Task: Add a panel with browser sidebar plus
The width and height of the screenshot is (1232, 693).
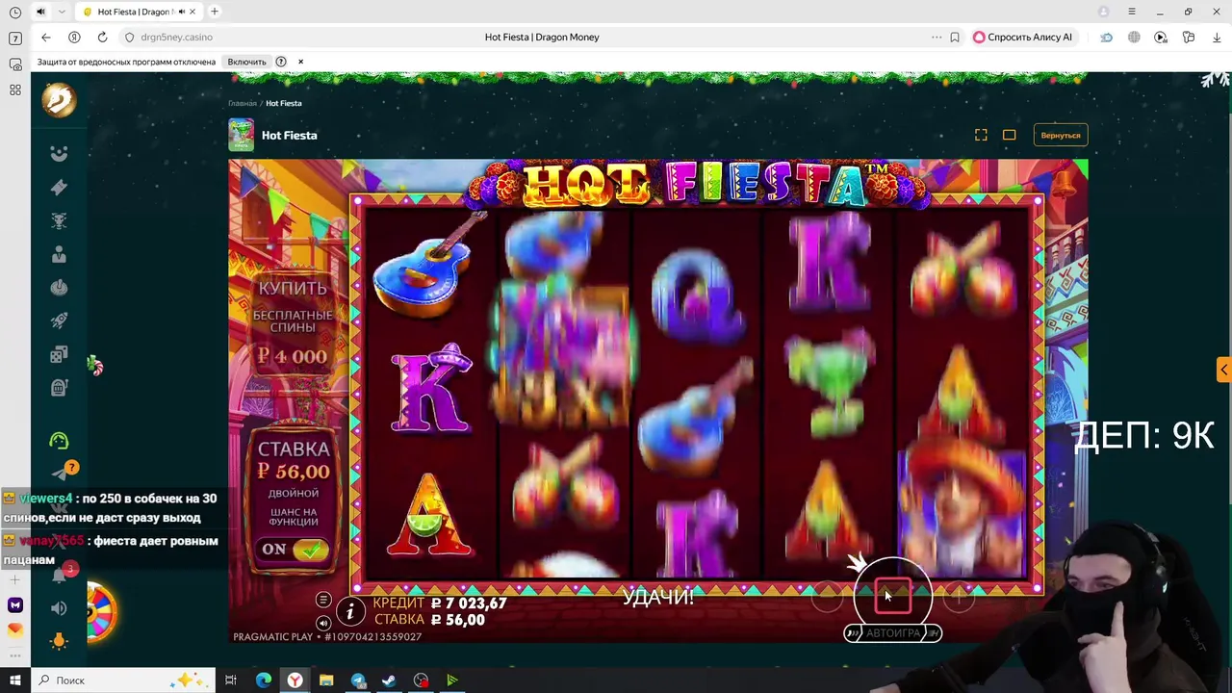Action: (x=15, y=579)
